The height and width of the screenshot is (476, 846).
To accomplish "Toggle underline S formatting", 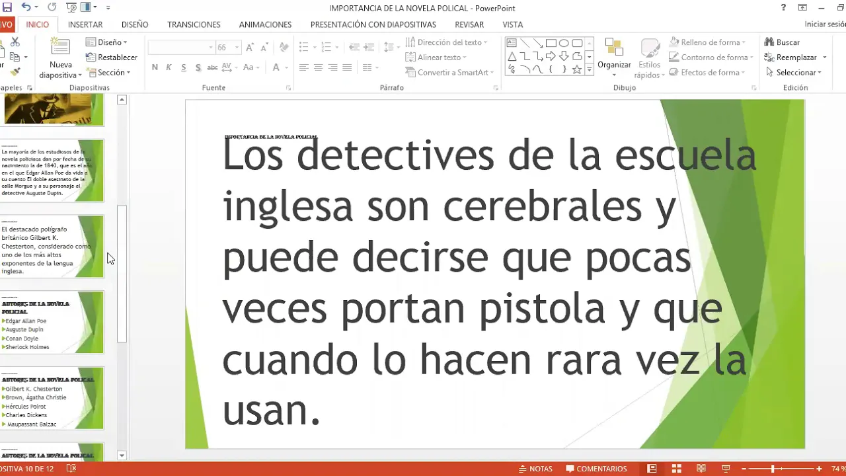I will 183,67.
